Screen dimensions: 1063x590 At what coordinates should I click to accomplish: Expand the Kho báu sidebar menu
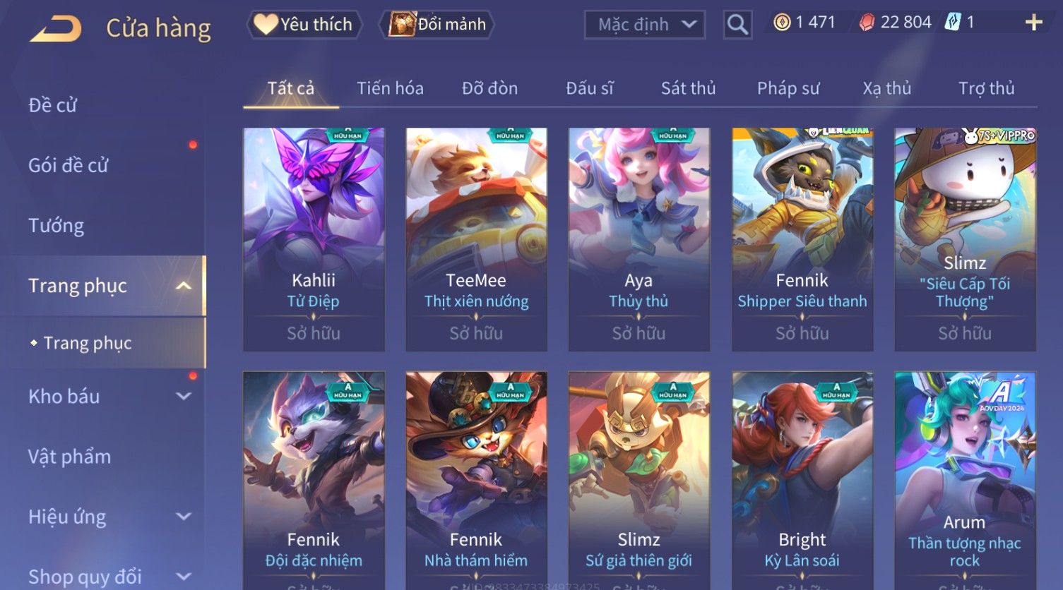[183, 397]
